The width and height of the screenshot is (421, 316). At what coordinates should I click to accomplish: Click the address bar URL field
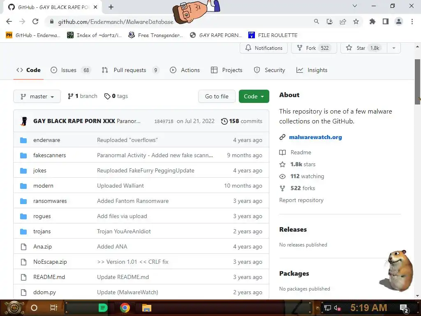point(116,22)
